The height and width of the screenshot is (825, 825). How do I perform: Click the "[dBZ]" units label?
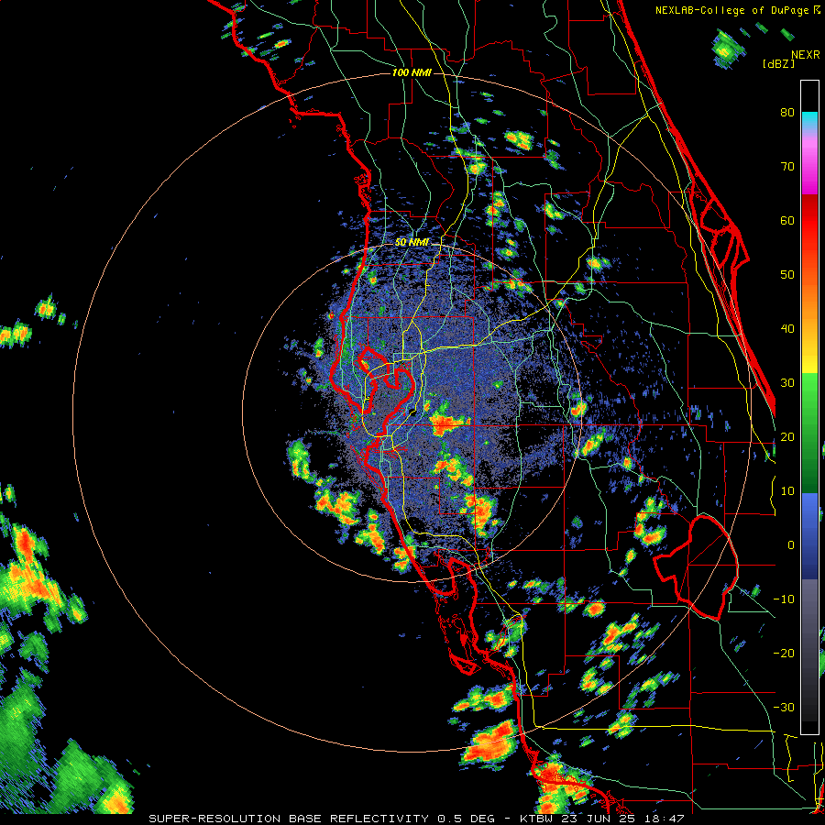pos(778,63)
